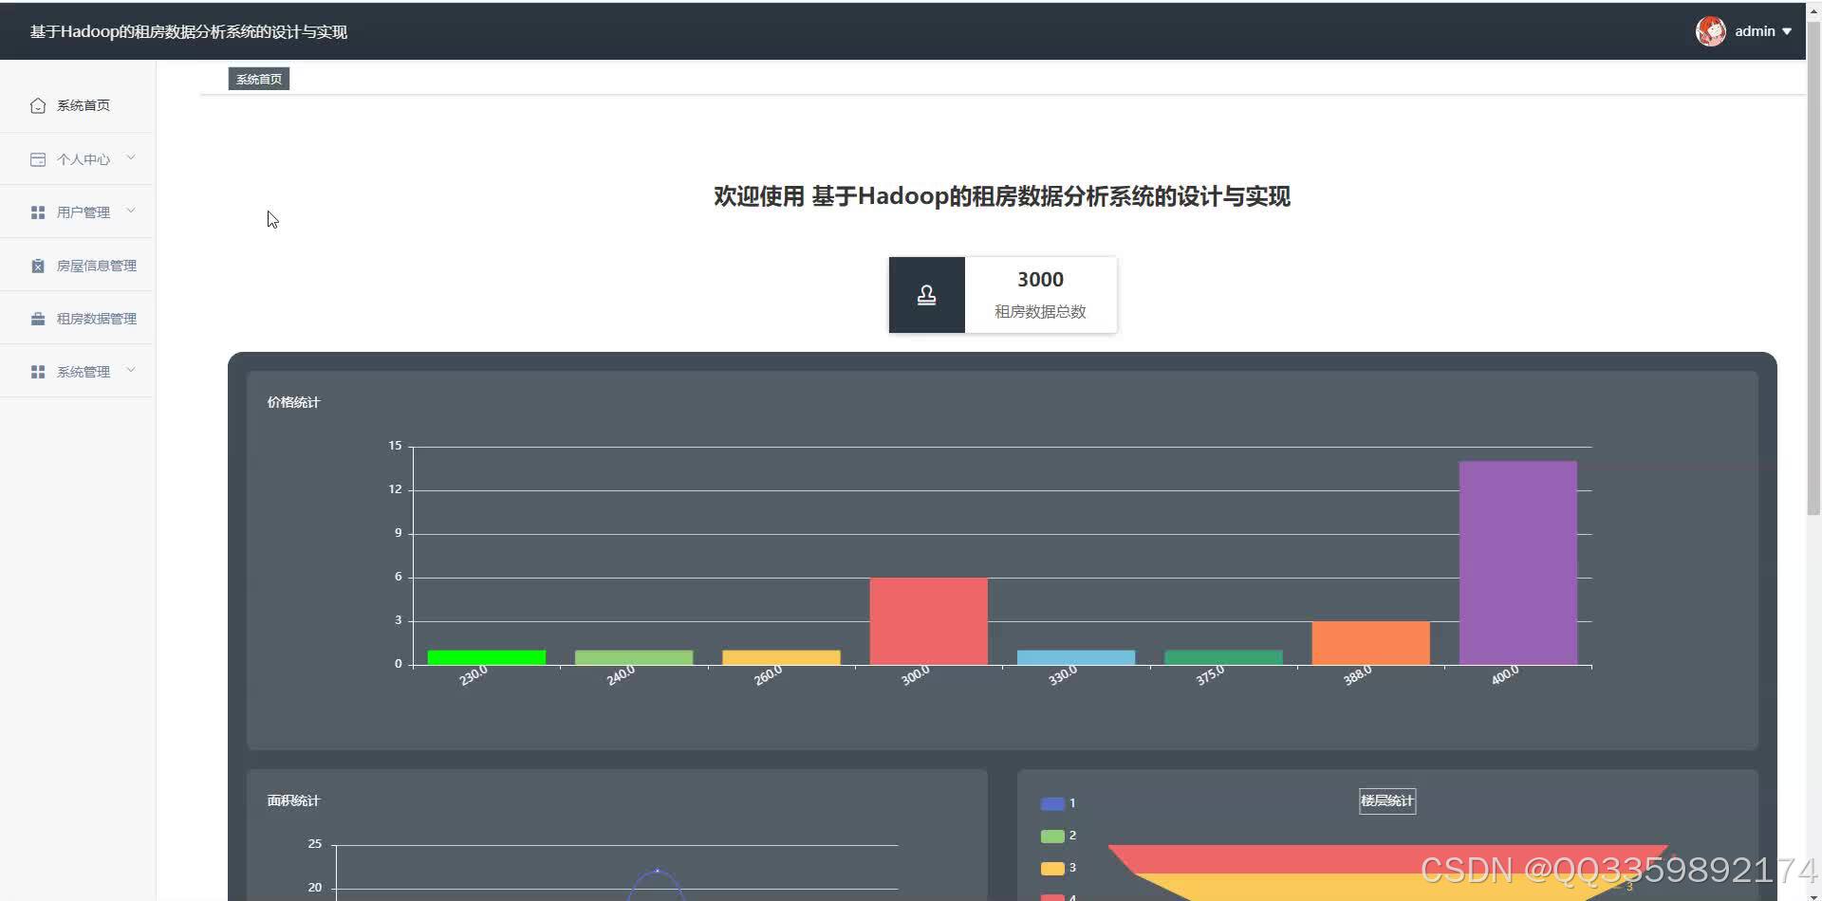Image resolution: width=1822 pixels, height=901 pixels.
Task: Open the 系统管理 sidebar menu
Action: 77,372
